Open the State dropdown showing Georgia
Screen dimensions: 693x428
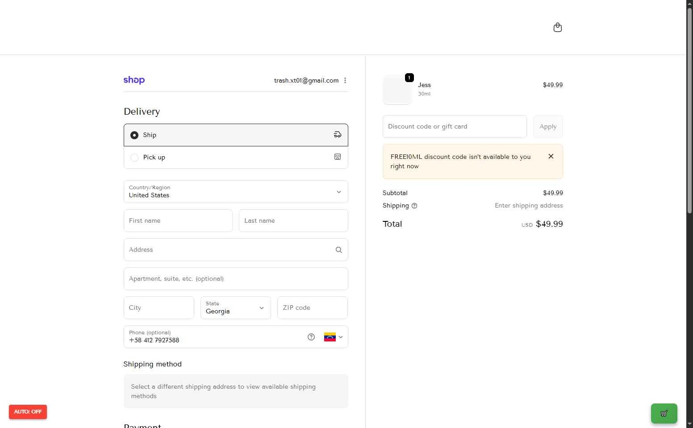pyautogui.click(x=236, y=307)
